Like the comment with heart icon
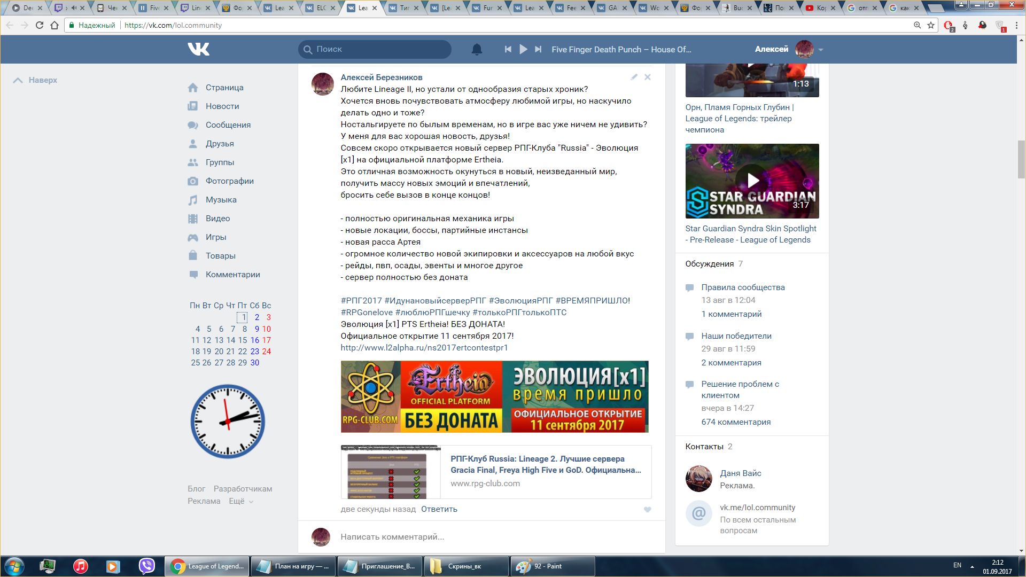 (647, 510)
